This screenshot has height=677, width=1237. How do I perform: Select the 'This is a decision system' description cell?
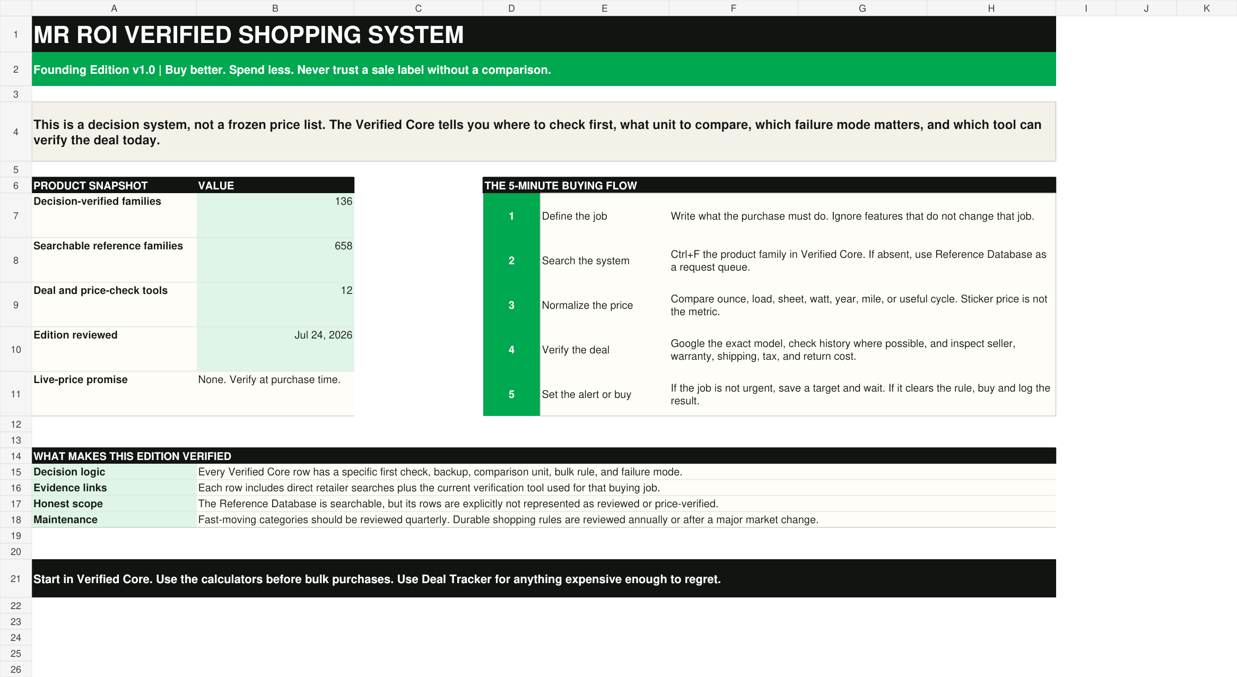tap(544, 132)
